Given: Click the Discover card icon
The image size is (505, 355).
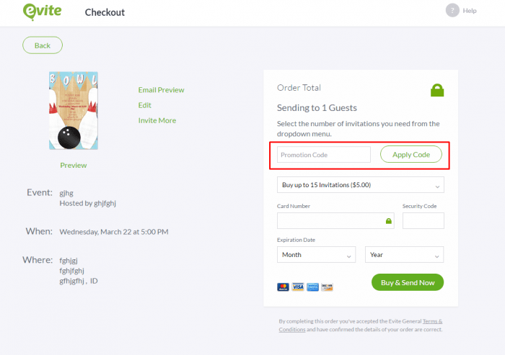Looking at the screenshot, I should pyautogui.click(x=327, y=287).
